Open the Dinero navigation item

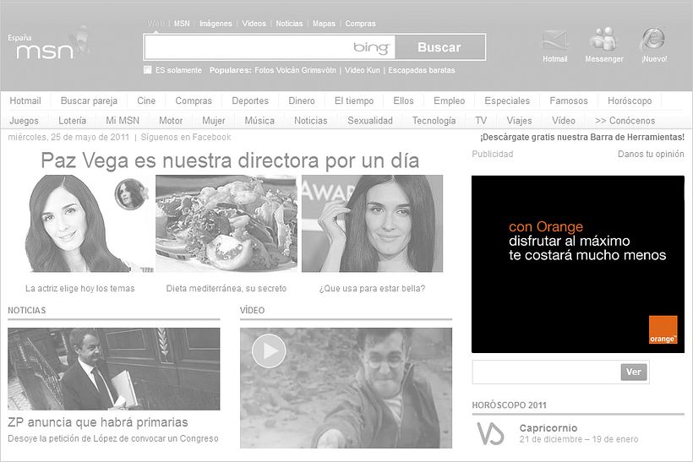click(x=302, y=101)
